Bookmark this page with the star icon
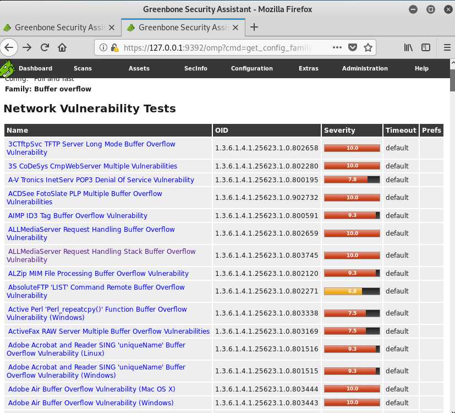 [368, 47]
